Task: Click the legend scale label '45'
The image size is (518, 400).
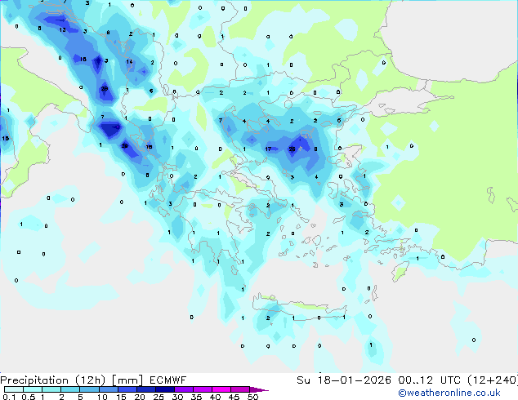Action: tap(234, 397)
